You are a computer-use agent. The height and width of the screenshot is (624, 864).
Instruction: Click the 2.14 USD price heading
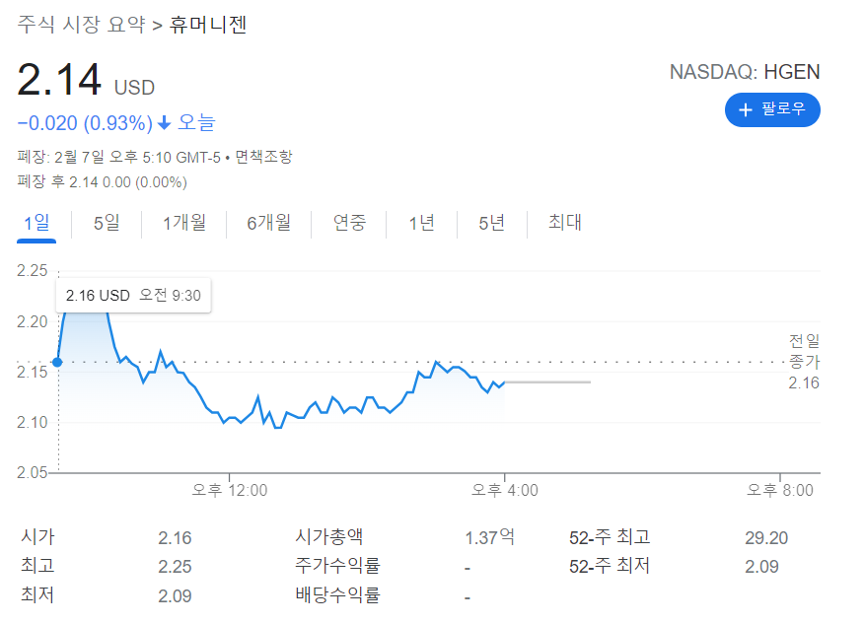point(86,81)
